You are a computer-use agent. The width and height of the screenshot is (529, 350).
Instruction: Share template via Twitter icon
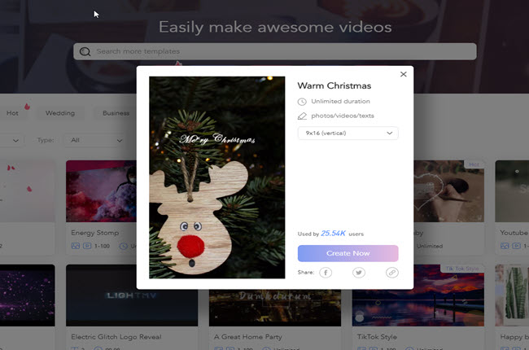point(358,273)
